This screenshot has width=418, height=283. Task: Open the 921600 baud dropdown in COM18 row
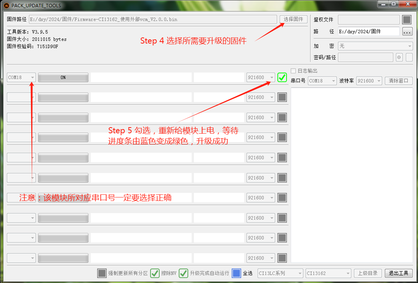coord(261,77)
